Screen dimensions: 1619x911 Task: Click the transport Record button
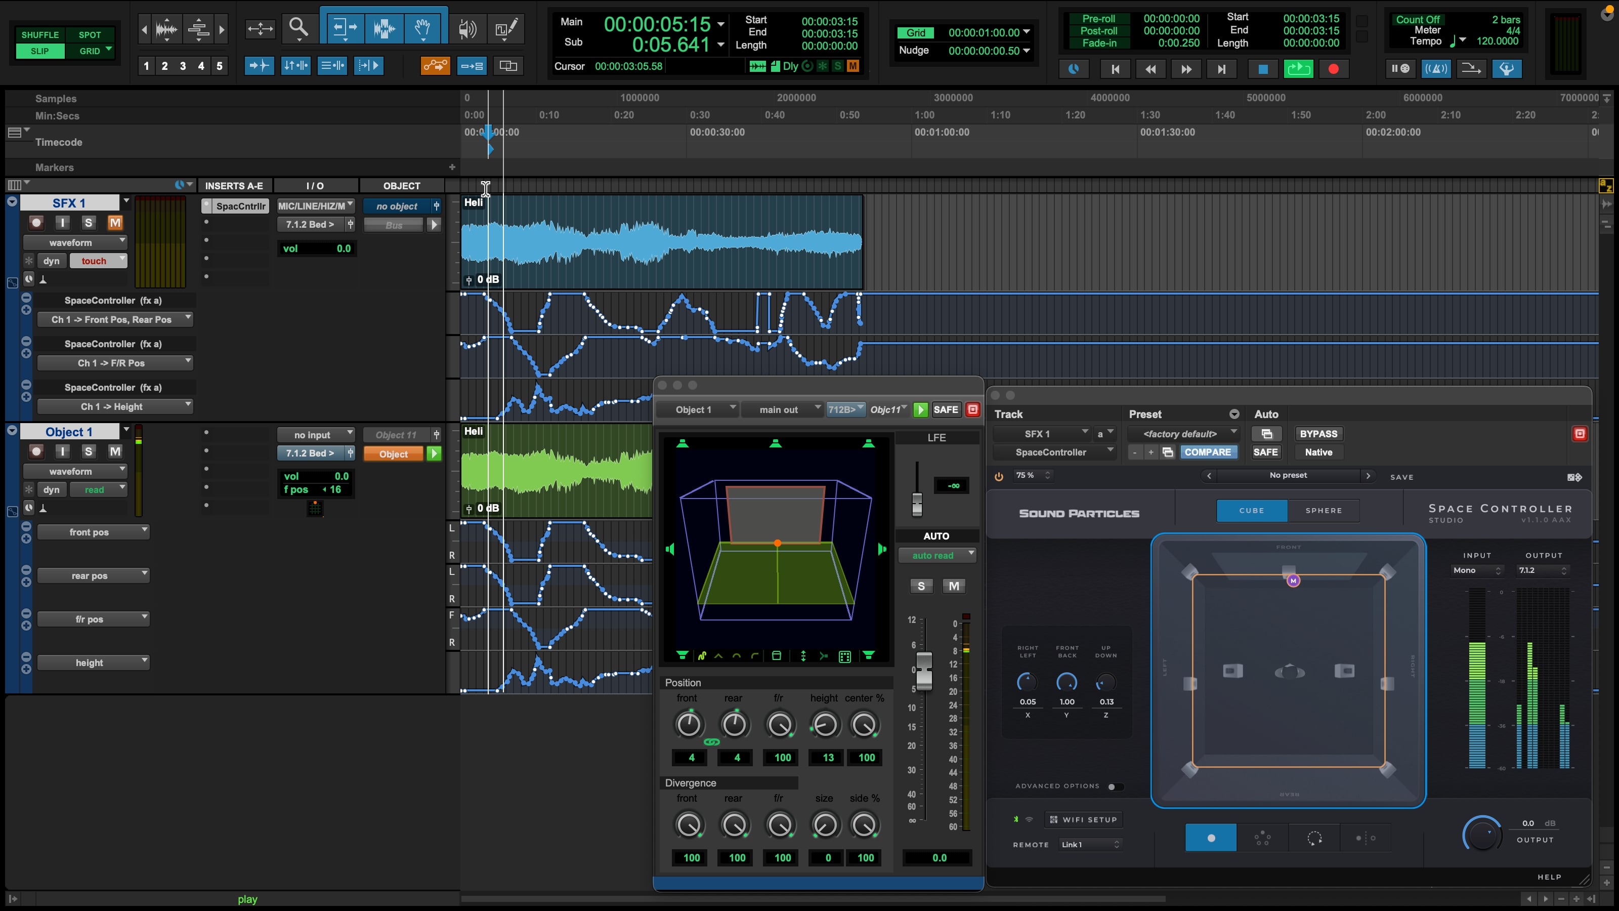(1333, 69)
